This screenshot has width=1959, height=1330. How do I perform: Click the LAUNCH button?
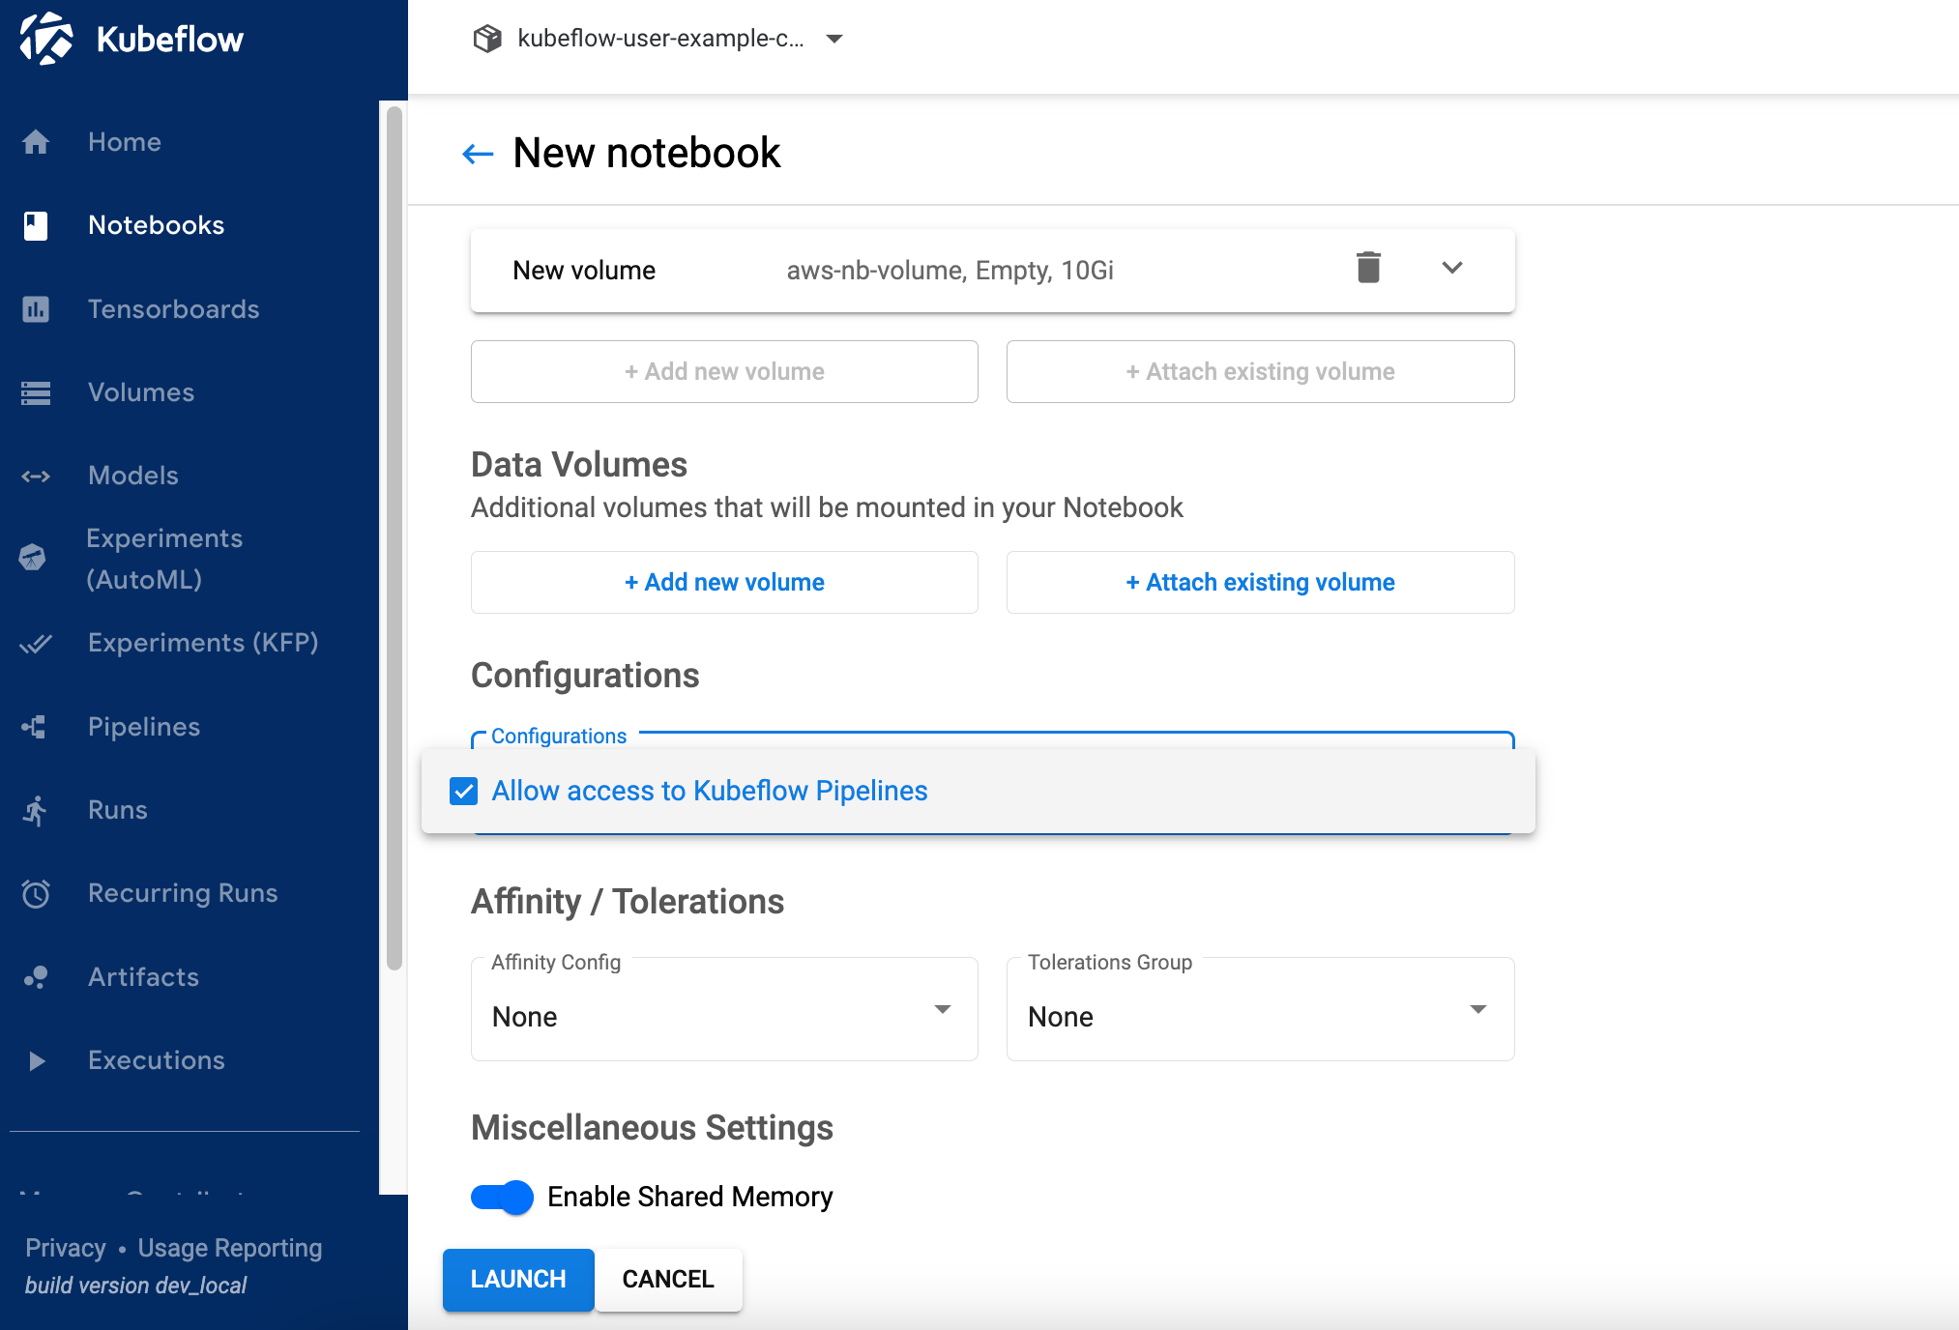point(518,1279)
